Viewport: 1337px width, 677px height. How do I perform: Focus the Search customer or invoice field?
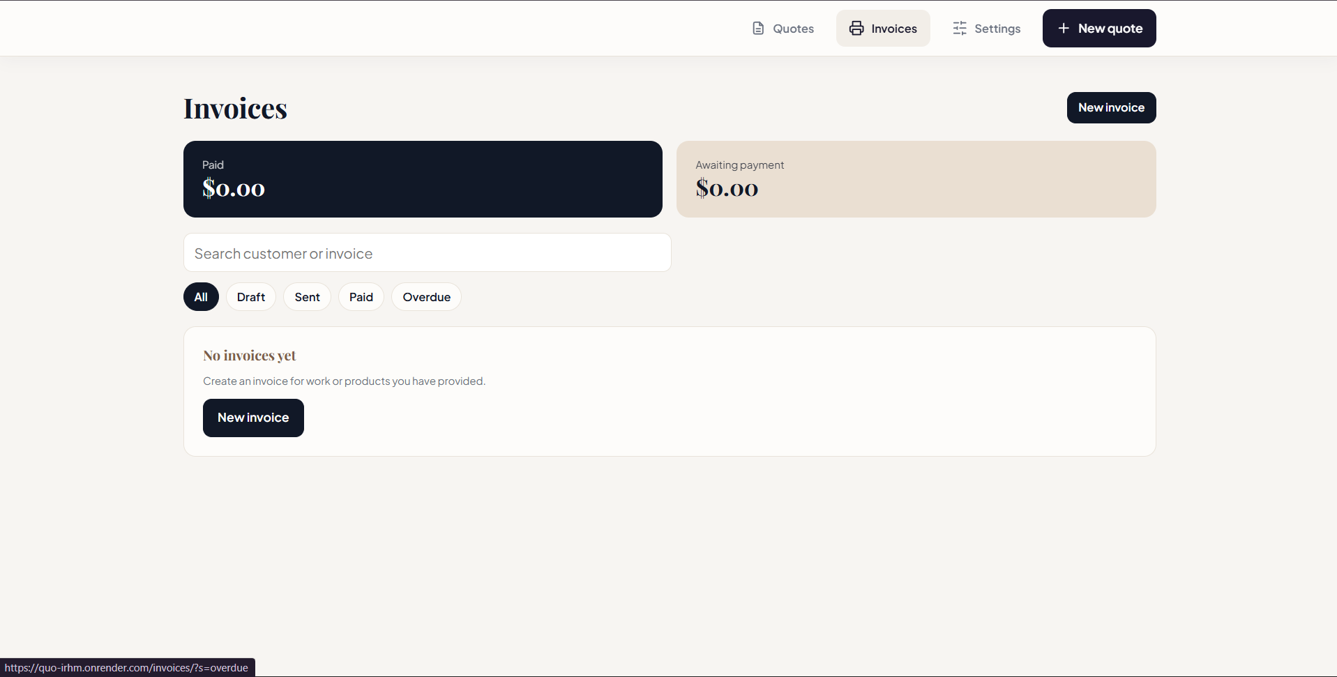point(427,252)
